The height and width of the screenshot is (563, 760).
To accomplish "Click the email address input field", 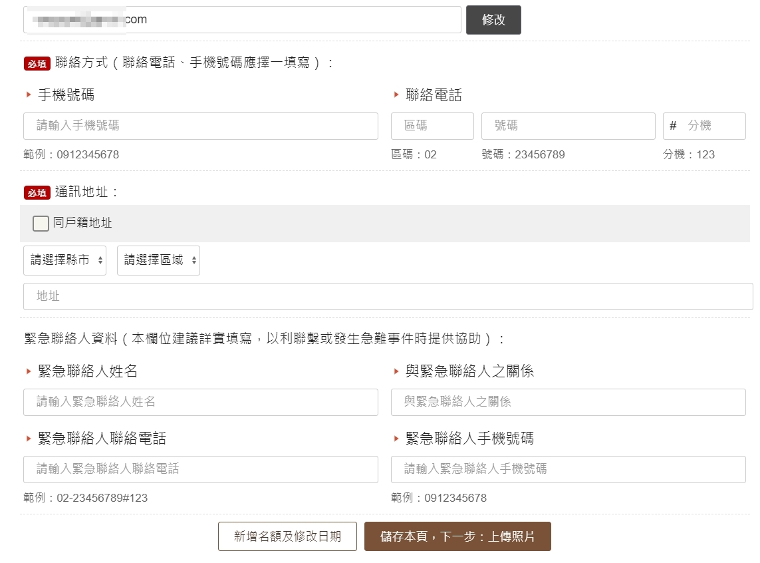I will pos(242,20).
